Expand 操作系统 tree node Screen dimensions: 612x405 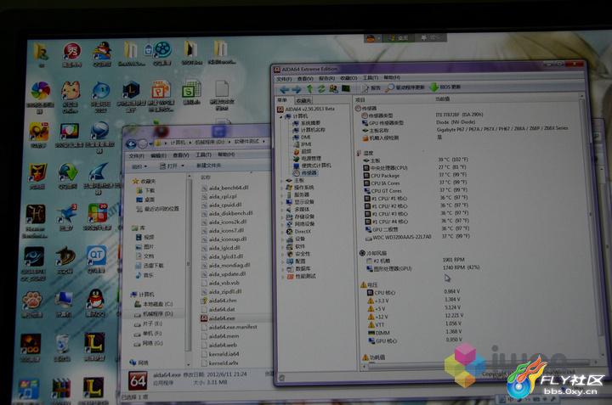point(282,188)
